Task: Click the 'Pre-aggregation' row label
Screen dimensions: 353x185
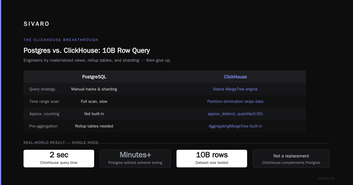Action: coord(43,126)
